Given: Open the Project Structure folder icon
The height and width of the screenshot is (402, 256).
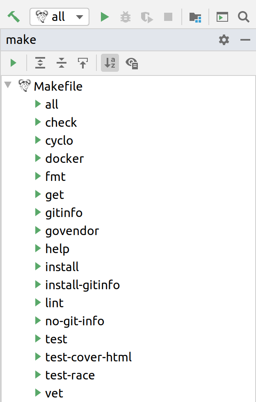Looking at the screenshot, I should coord(195,17).
